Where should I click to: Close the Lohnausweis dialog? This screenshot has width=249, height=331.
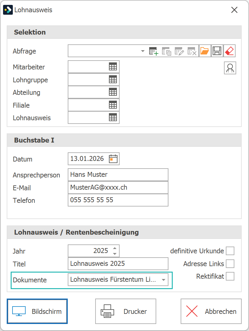pos(234,10)
